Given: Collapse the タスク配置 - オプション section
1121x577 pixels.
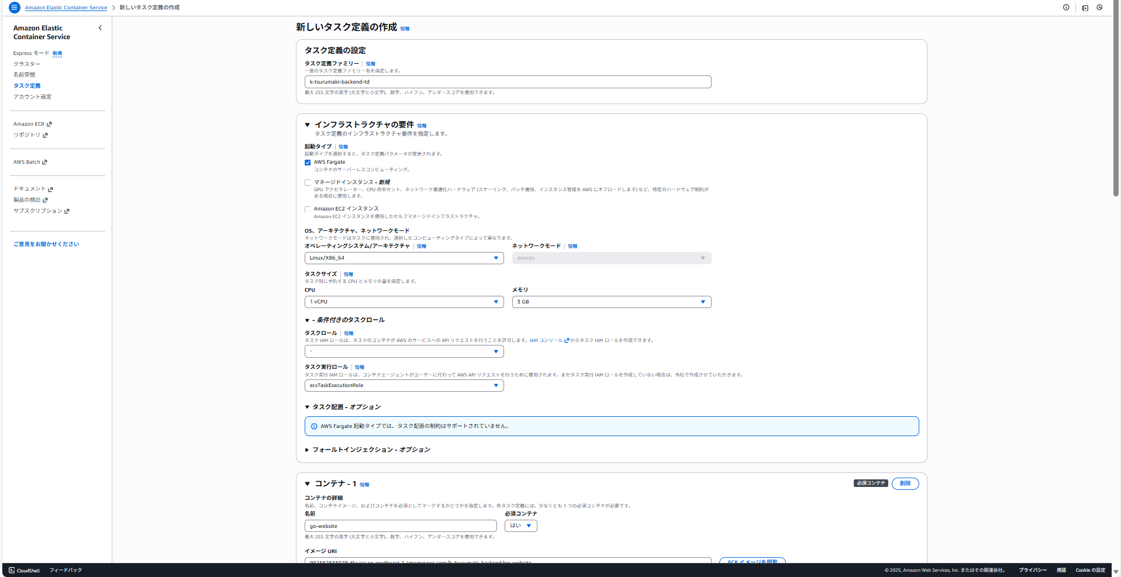Looking at the screenshot, I should pos(307,407).
